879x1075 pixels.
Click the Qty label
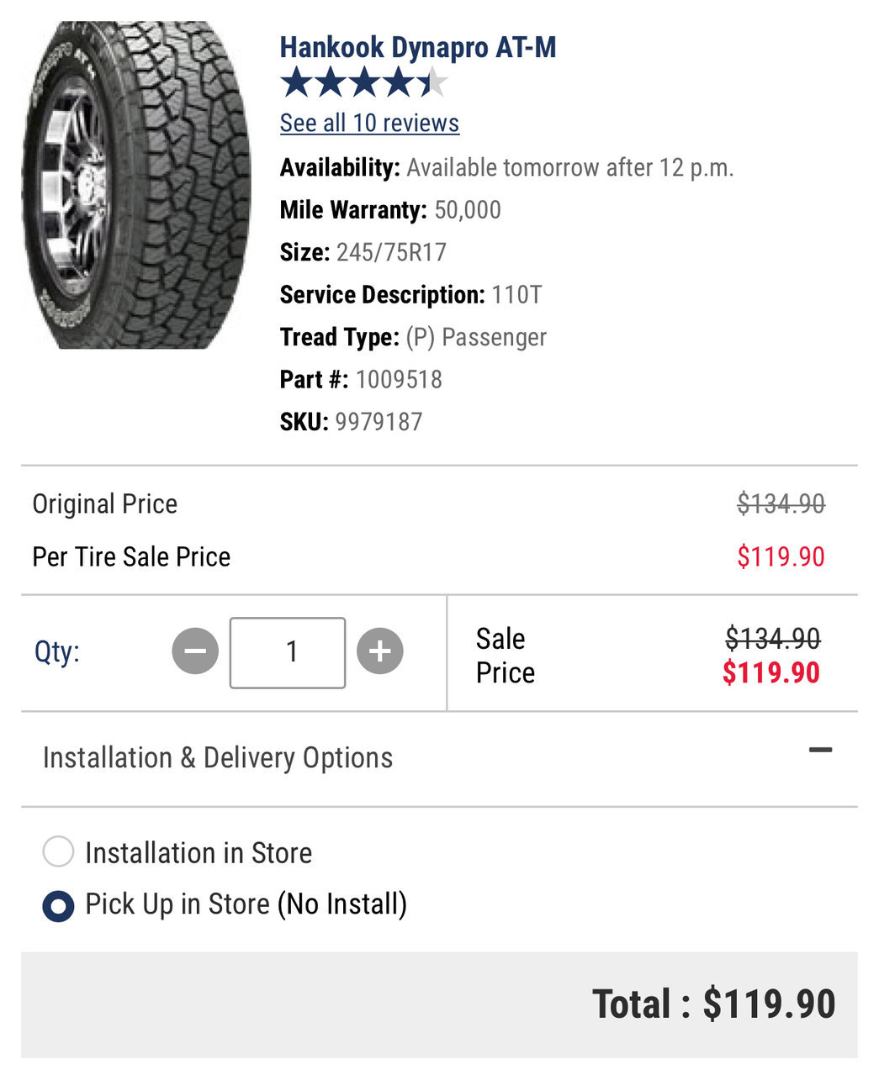[x=57, y=651]
